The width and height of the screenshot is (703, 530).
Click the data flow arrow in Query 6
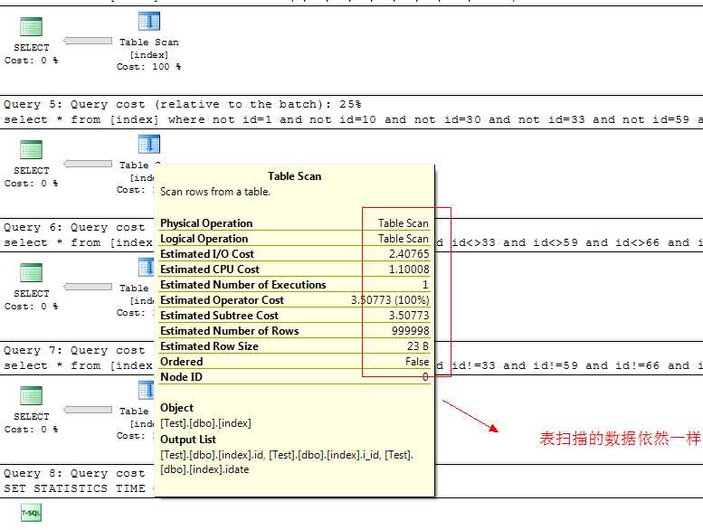point(88,287)
